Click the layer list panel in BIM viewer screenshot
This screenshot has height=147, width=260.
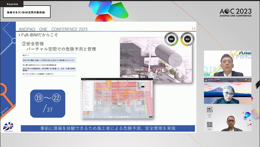(88, 96)
